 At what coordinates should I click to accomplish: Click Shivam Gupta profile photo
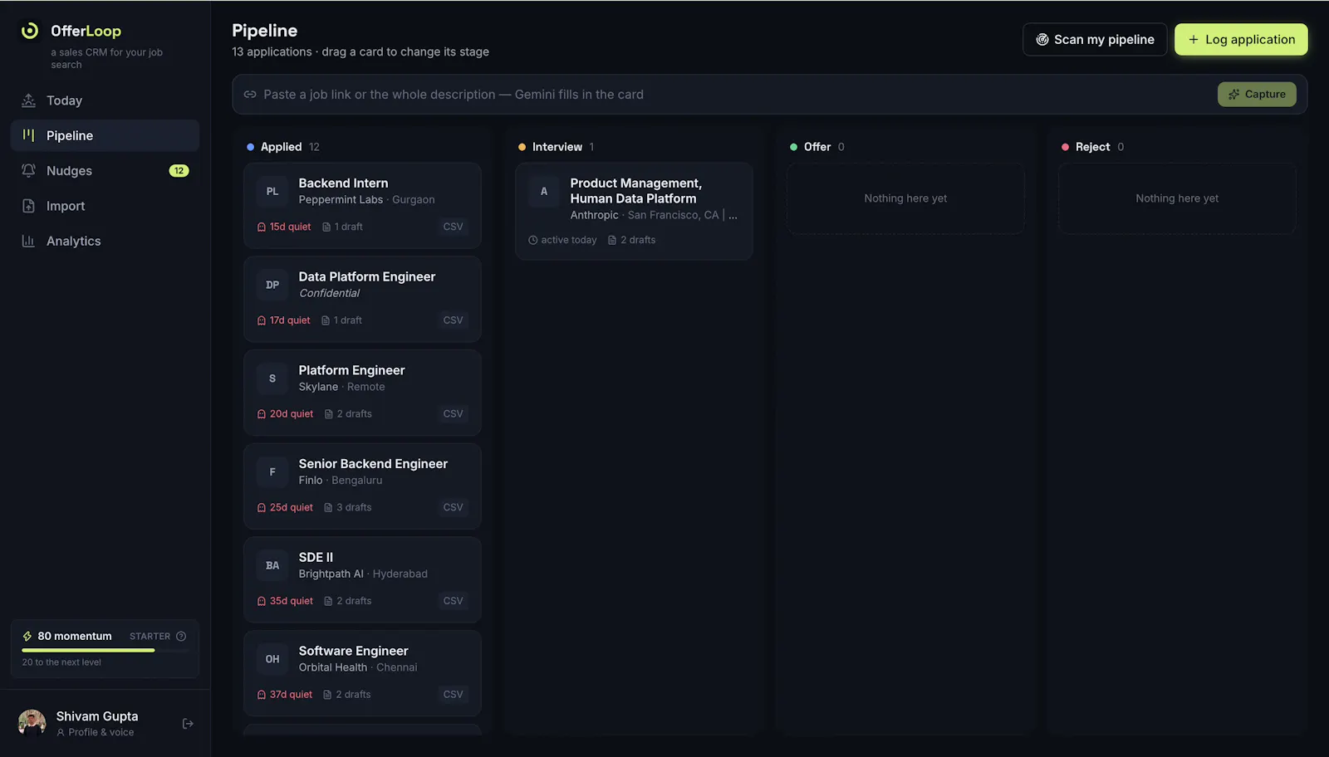pyautogui.click(x=32, y=723)
